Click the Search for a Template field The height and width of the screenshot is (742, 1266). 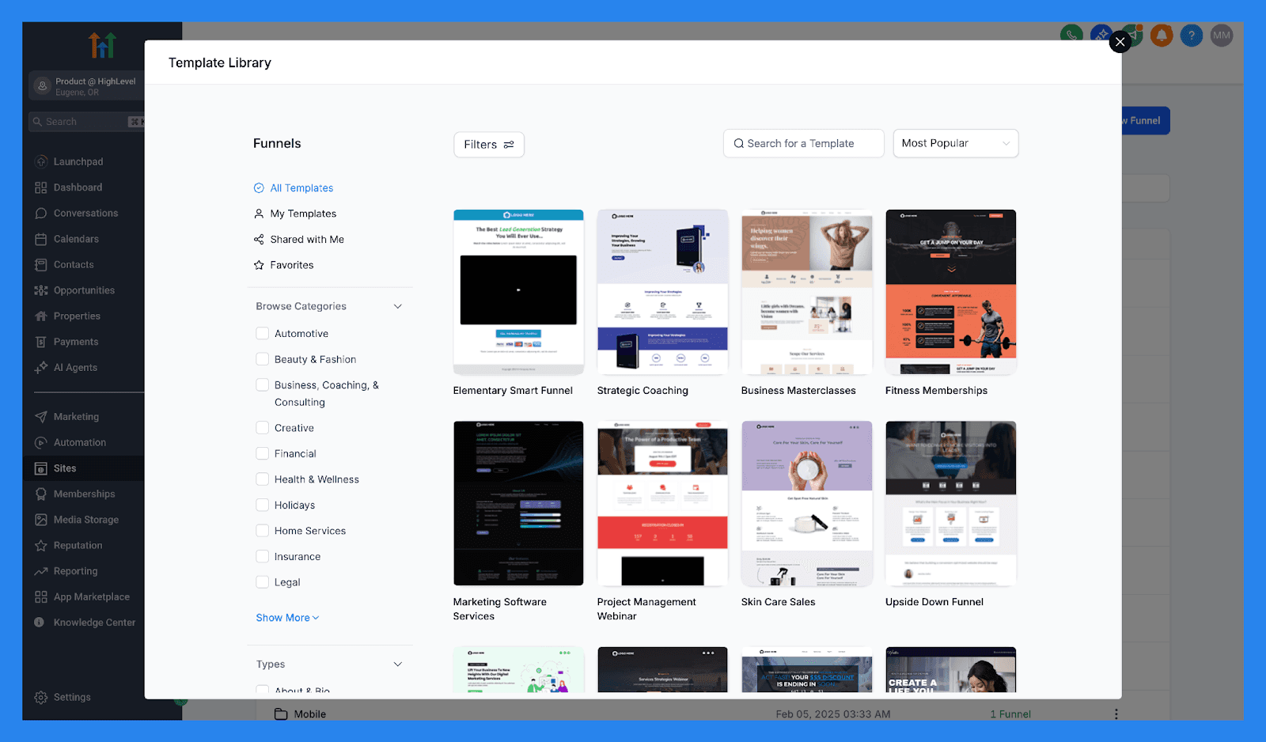pos(803,143)
